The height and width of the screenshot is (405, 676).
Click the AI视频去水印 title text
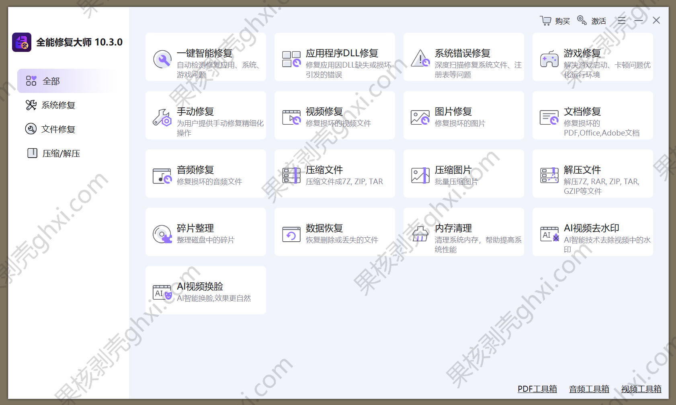(592, 228)
